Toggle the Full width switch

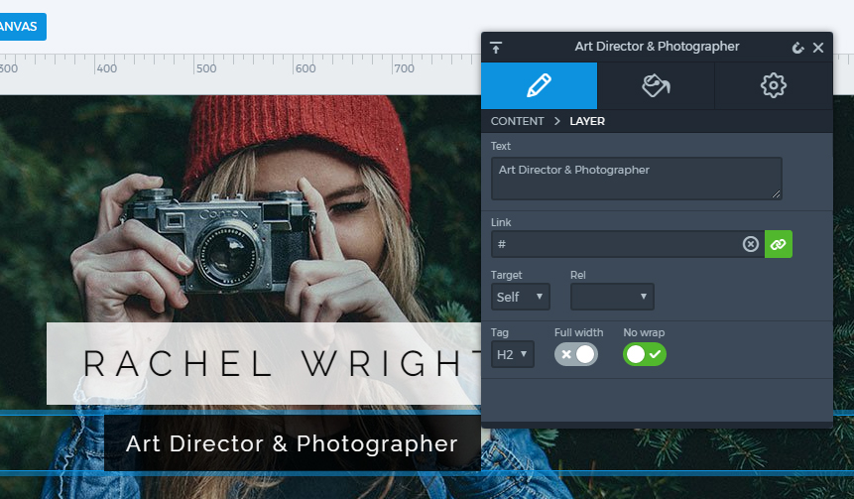[x=576, y=354]
